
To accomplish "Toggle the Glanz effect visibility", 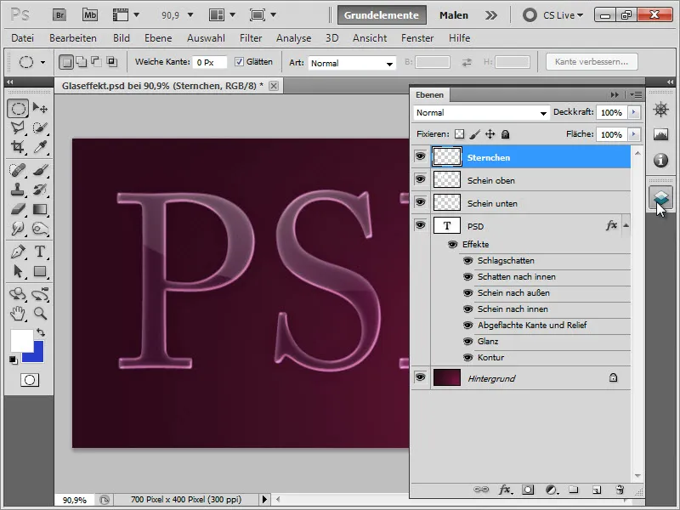I will [x=467, y=342].
